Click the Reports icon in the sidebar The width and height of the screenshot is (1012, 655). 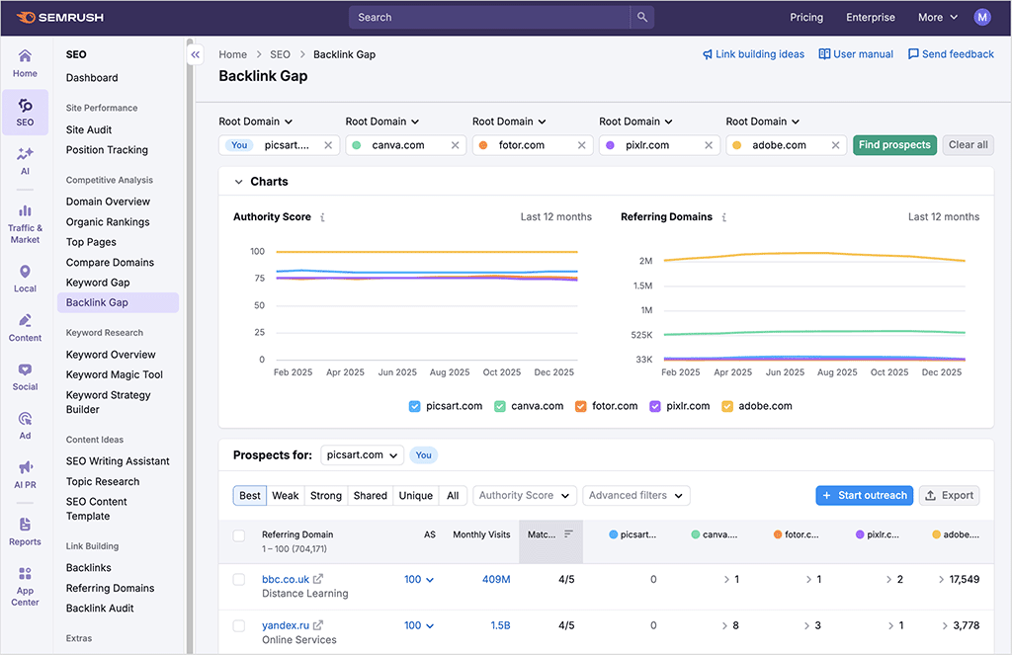25,531
